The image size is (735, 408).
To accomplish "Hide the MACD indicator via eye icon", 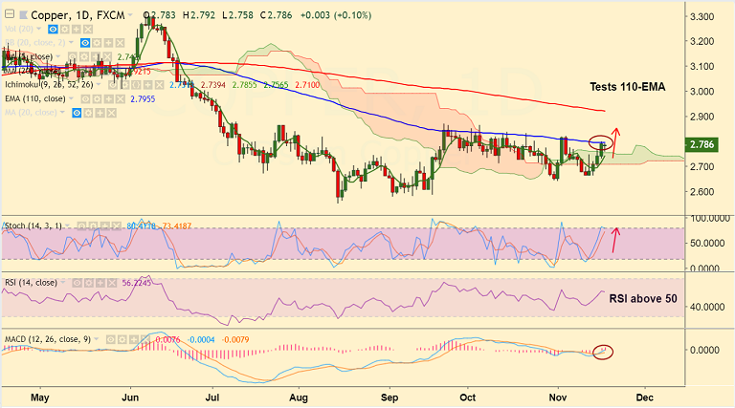I will [111, 339].
